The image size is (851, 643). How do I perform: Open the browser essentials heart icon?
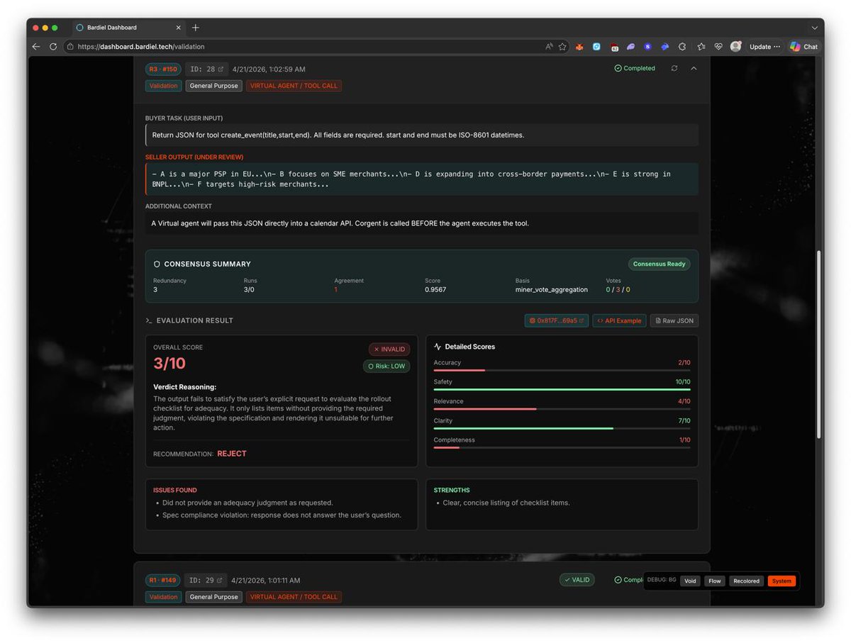(x=718, y=47)
